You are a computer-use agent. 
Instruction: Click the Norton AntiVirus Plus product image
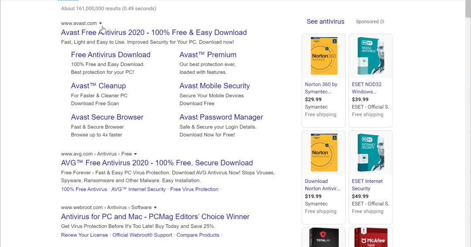click(x=324, y=153)
